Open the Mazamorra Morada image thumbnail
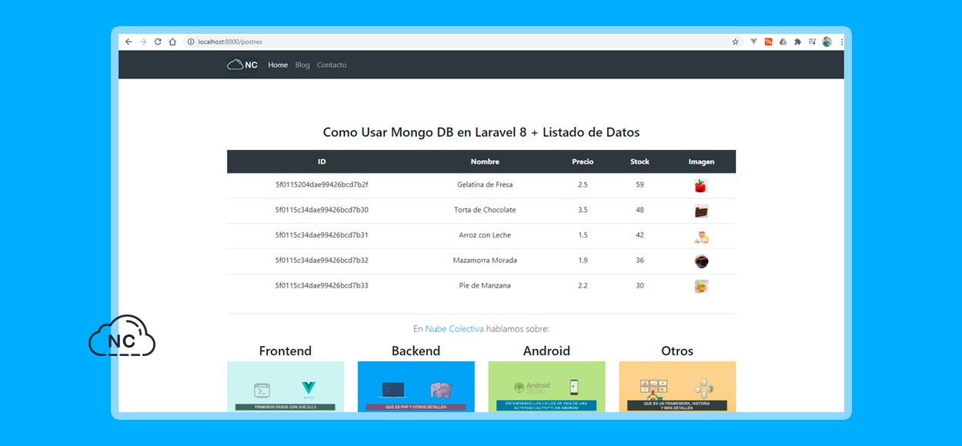The image size is (962, 446). coord(700,261)
